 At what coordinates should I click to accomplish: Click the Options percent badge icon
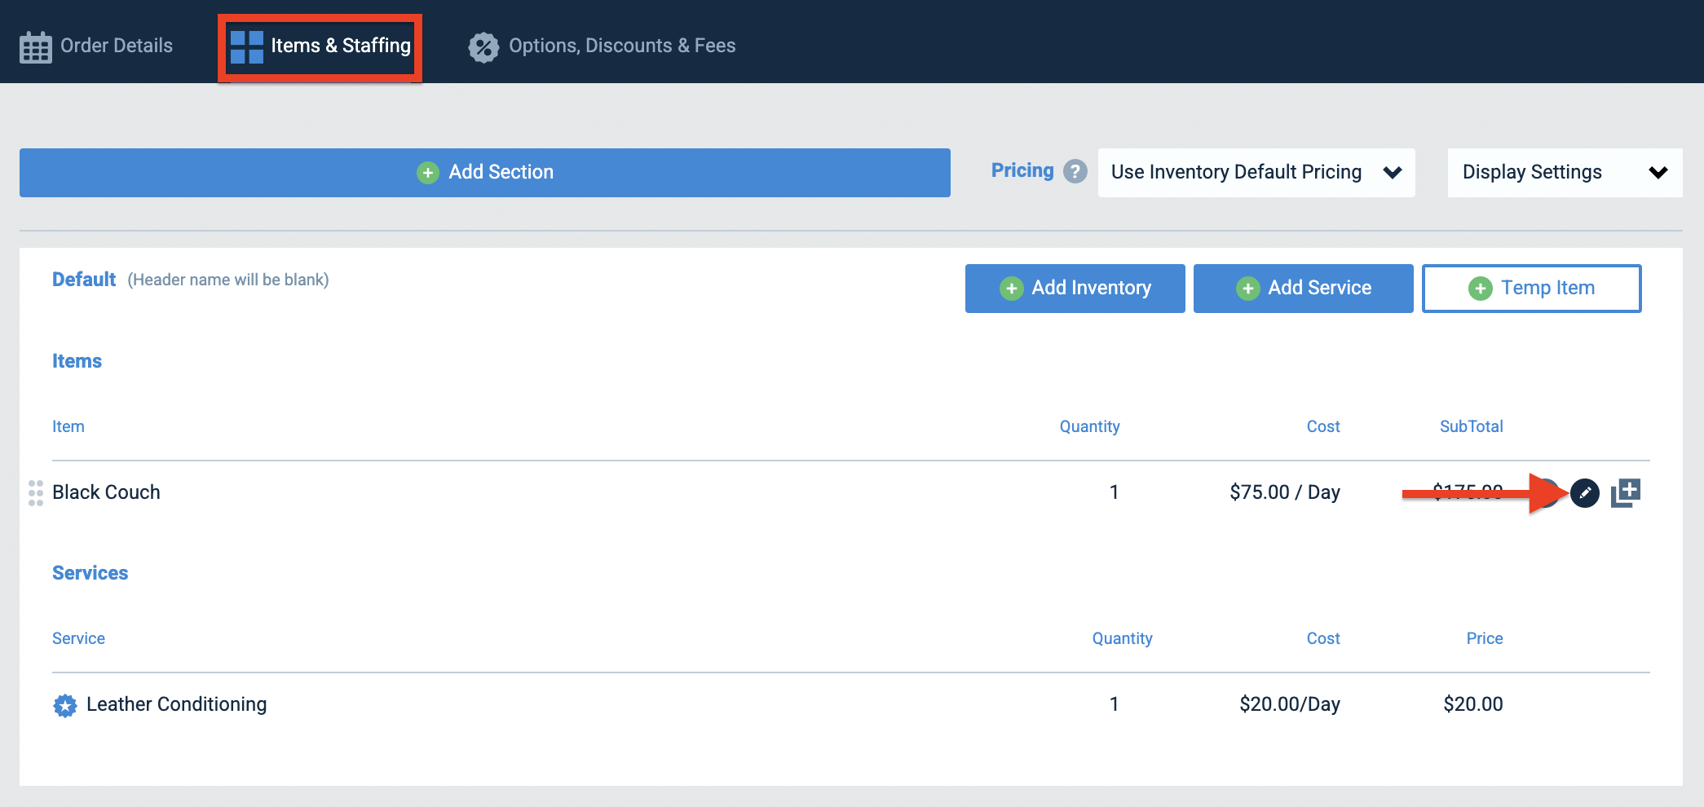coord(483,47)
